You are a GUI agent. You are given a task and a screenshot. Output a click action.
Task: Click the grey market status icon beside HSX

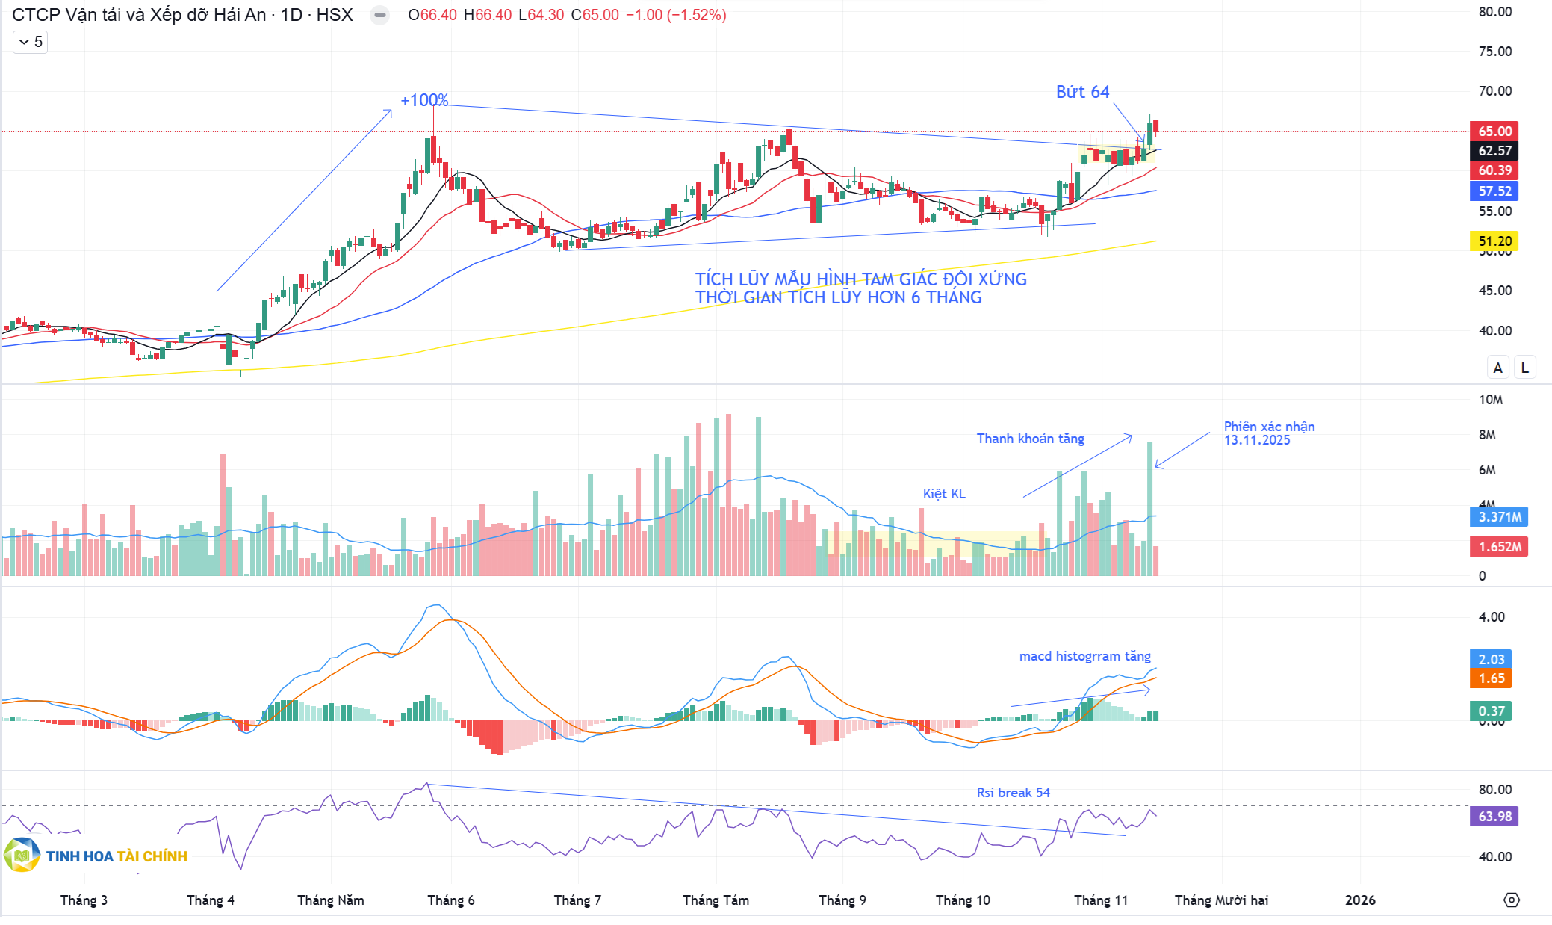pyautogui.click(x=379, y=15)
